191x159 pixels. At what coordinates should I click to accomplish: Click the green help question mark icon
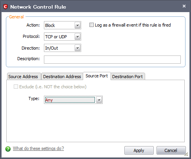(x=8, y=149)
